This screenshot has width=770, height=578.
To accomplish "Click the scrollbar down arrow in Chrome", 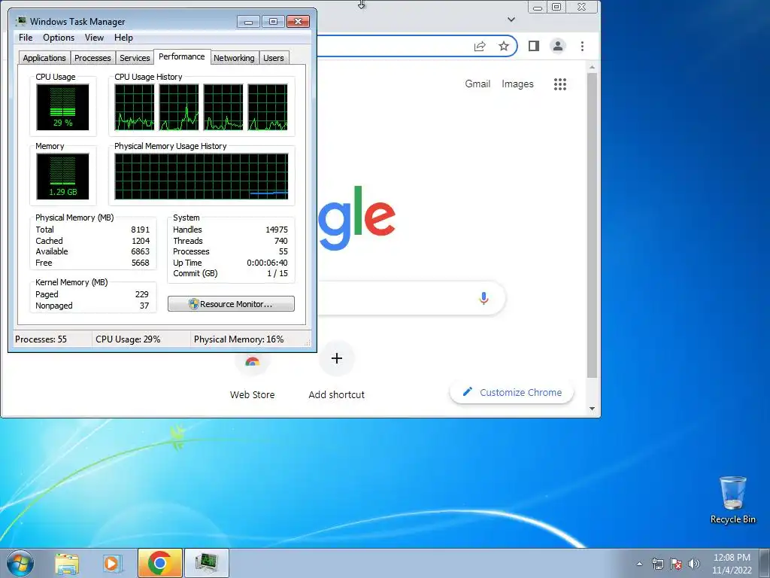I will pyautogui.click(x=593, y=409).
